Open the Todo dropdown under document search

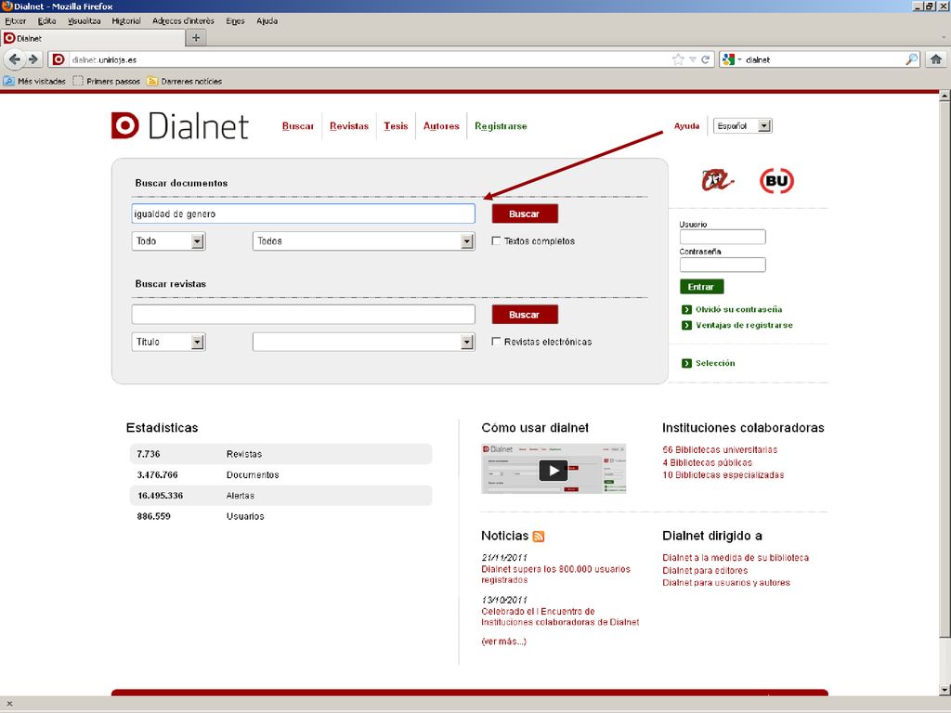(x=168, y=241)
